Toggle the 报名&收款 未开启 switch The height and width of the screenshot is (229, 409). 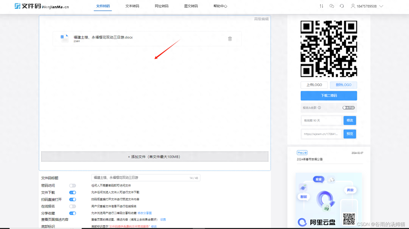coord(349,108)
